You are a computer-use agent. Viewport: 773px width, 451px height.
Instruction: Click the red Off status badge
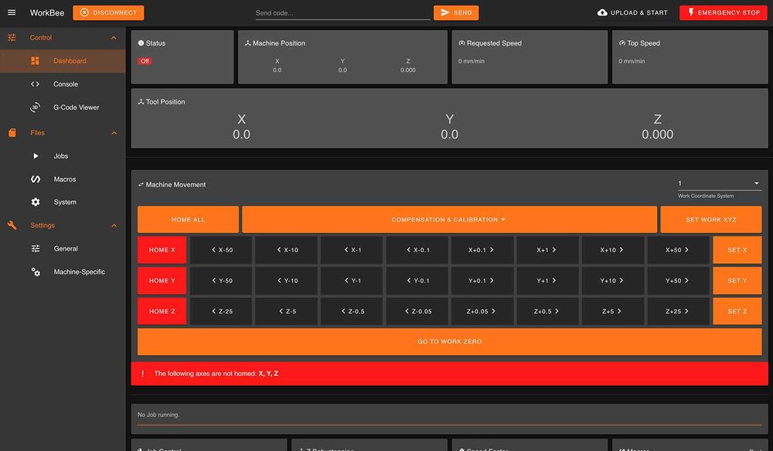[x=145, y=61]
